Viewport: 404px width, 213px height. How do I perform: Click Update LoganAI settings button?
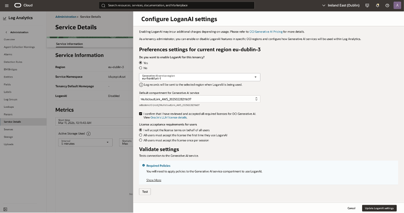(x=379, y=208)
